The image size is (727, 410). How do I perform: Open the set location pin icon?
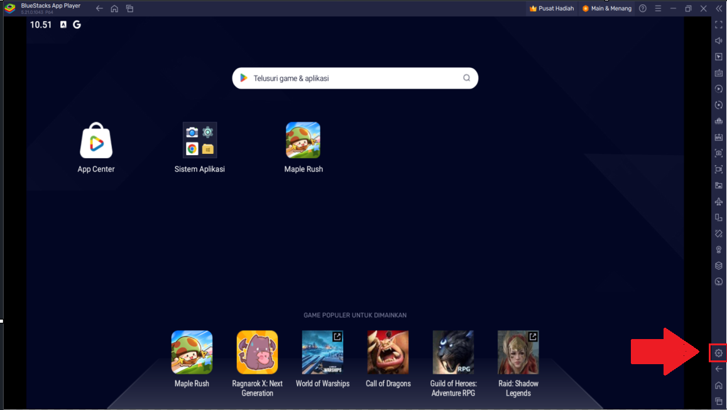718,250
